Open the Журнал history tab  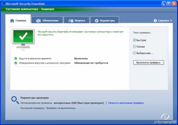coord(77,20)
